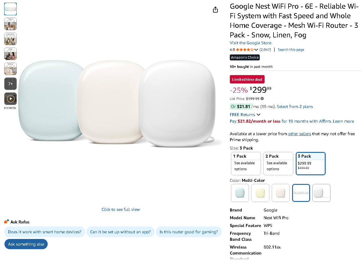Select the 3 Pack size option
Image resolution: width=364 pixels, height=262 pixels.
coord(310,164)
